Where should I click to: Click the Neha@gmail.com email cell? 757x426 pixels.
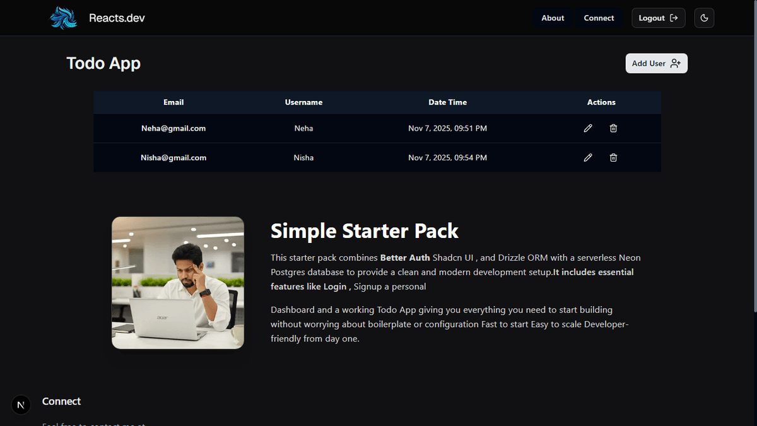click(x=173, y=128)
